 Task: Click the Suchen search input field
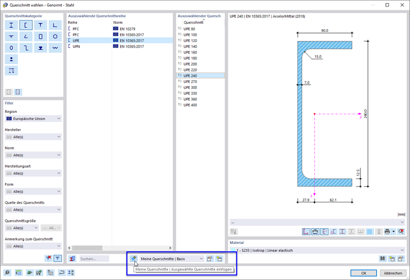pos(94,258)
